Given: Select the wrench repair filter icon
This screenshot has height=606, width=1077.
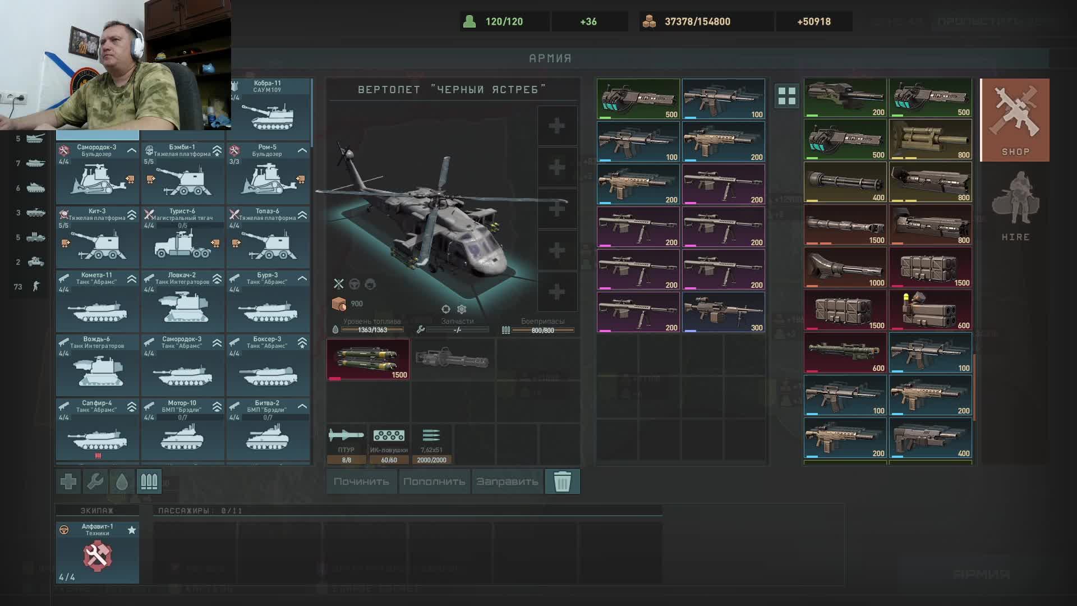Looking at the screenshot, I should pyautogui.click(x=95, y=481).
